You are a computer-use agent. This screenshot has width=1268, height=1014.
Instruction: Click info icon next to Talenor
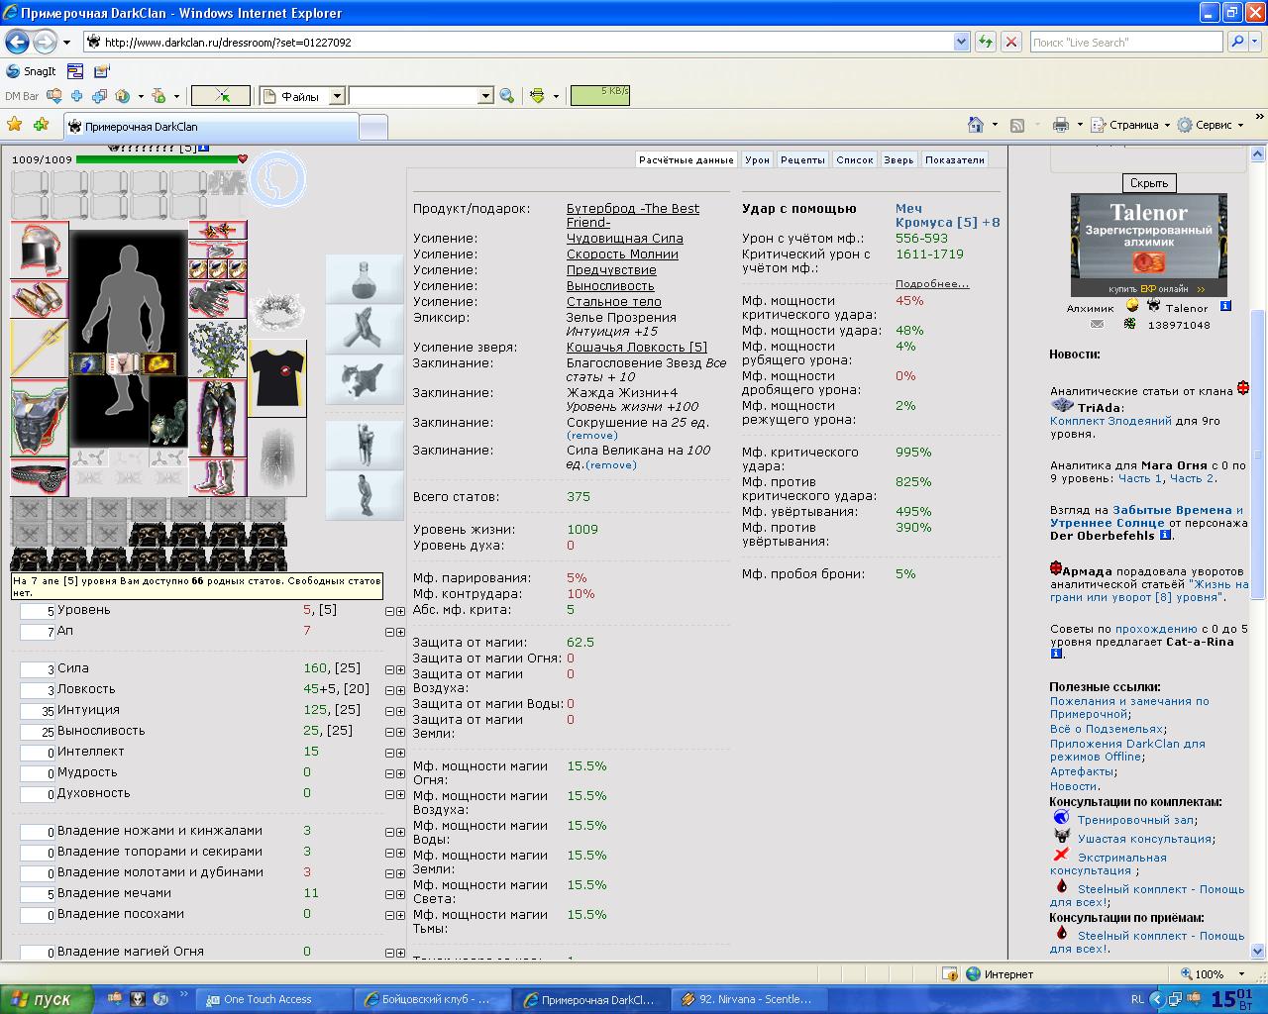1225,307
